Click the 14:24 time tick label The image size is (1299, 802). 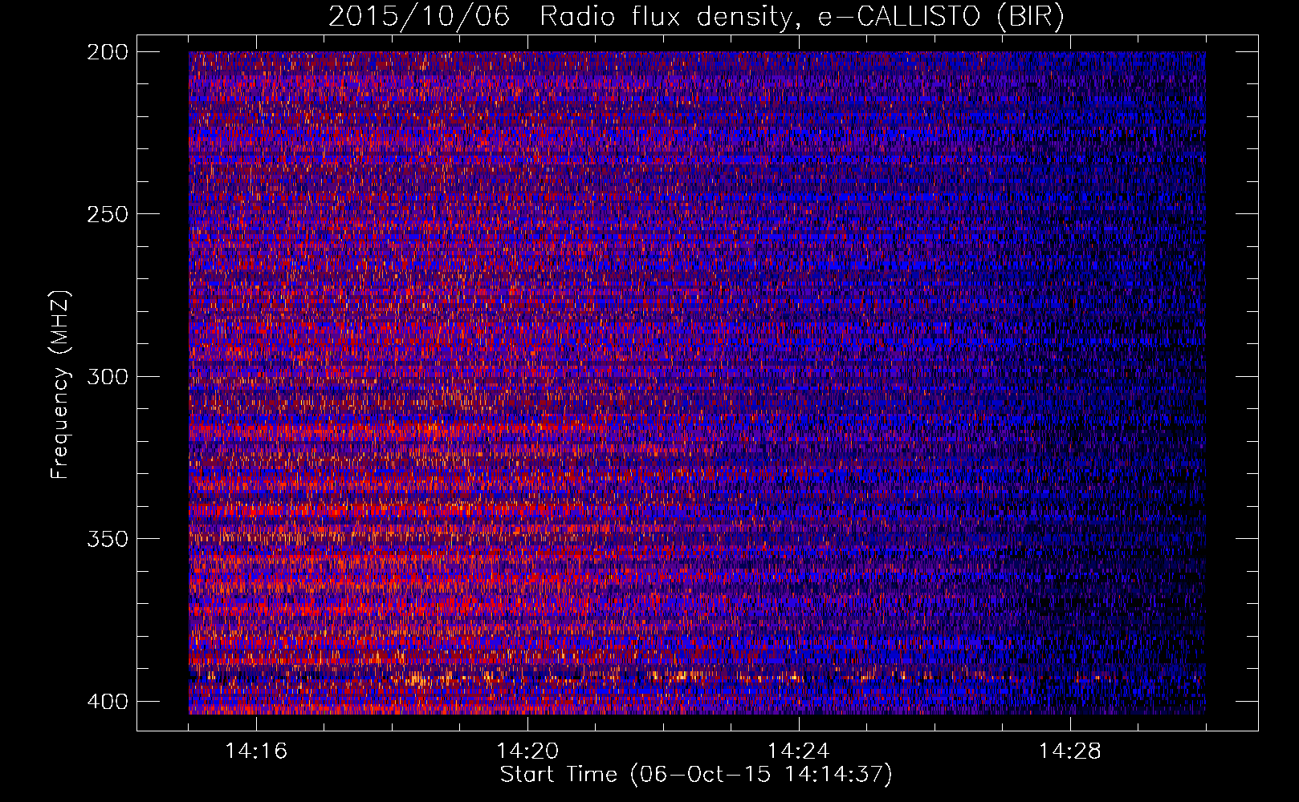coord(799,751)
